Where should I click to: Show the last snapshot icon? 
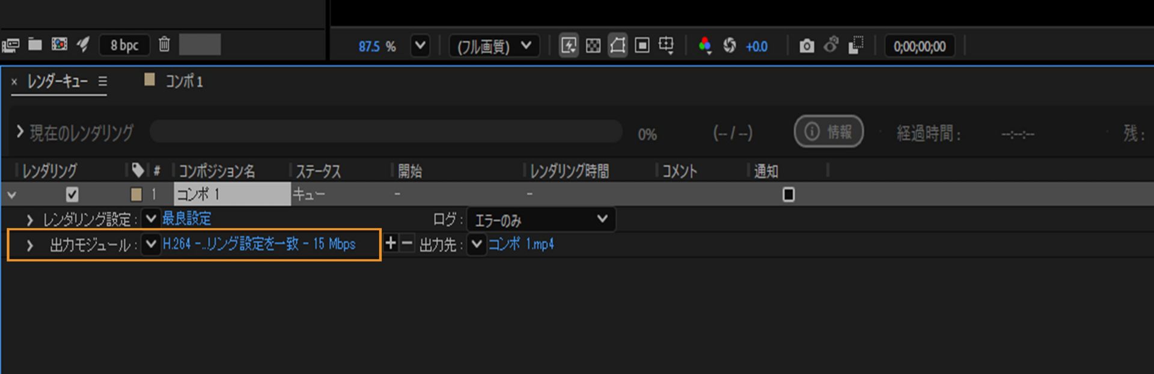point(831,45)
